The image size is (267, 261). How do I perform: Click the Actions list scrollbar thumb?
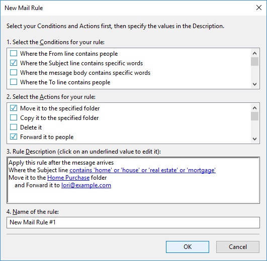pyautogui.click(x=254, y=116)
